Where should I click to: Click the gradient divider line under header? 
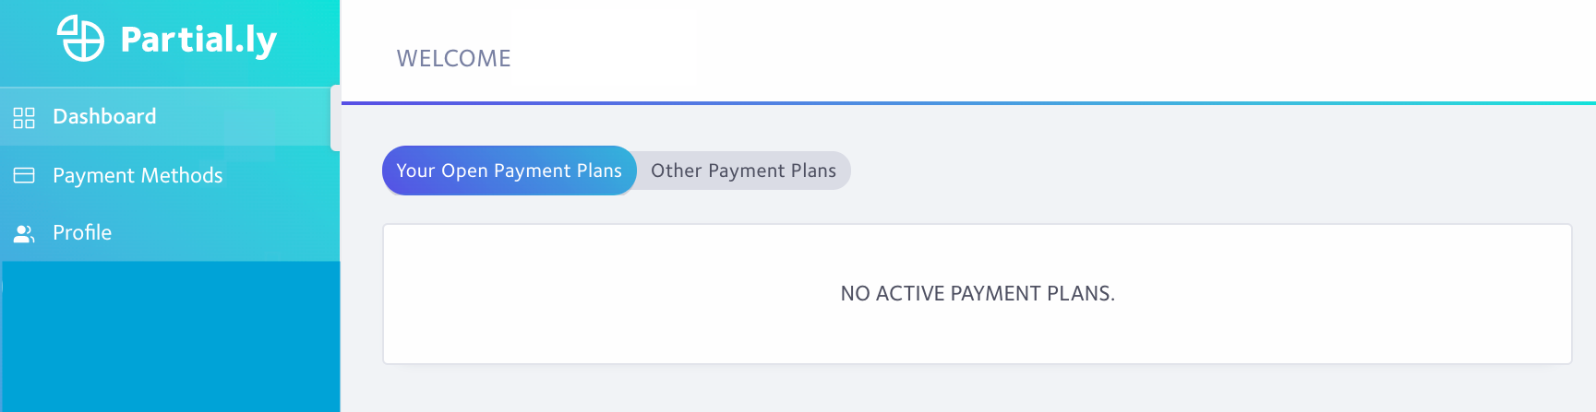(x=968, y=102)
